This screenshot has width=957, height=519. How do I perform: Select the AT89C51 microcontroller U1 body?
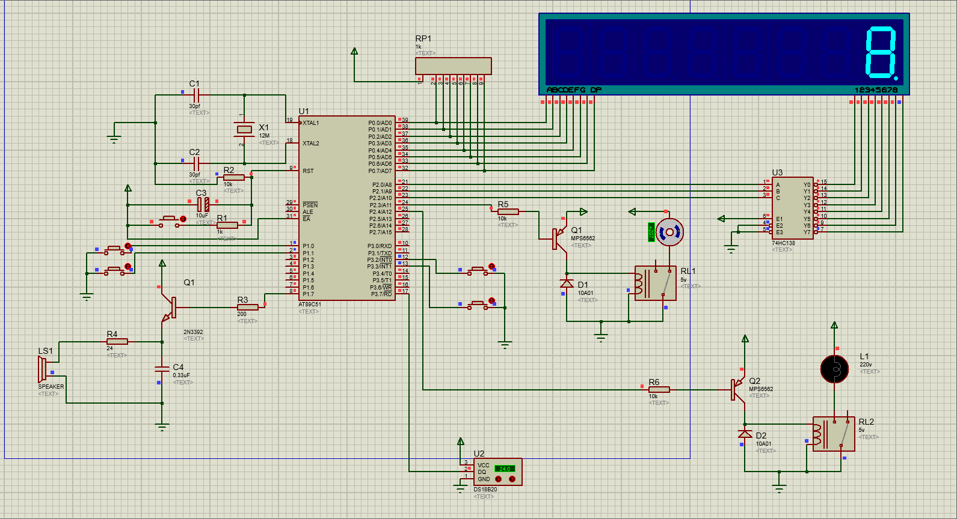[x=347, y=208]
